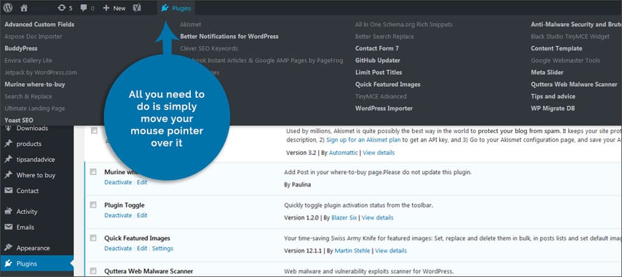Viewport: 622px width, 277px height.
Task: Click pin icon beside Where to buy
Action: (9, 175)
